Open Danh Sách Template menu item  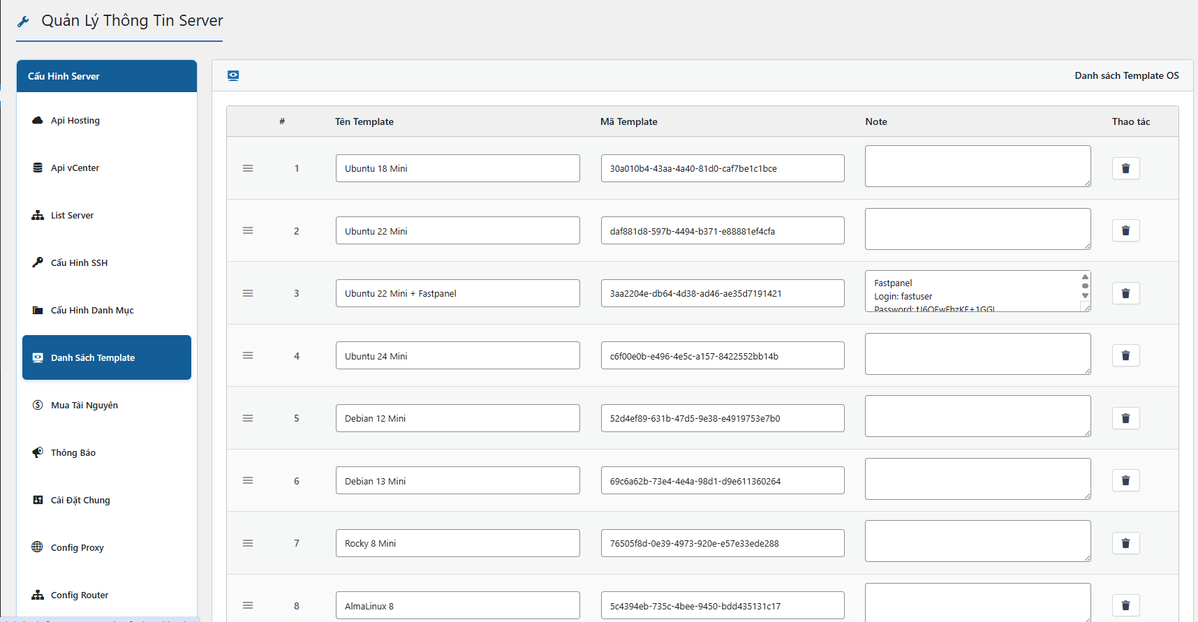click(x=107, y=357)
